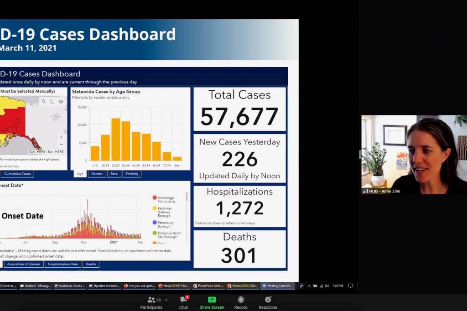Switch to the Race chart tab
Image resolution: width=467 pixels, height=311 pixels.
[x=114, y=174]
